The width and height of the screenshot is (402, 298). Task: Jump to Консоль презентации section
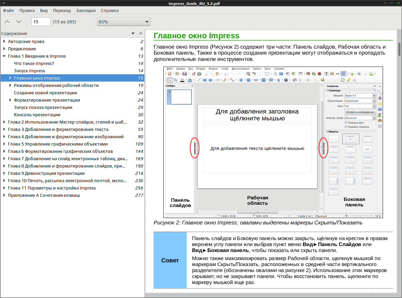37,115
